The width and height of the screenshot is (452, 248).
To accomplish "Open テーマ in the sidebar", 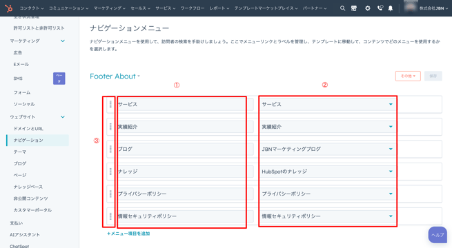I will coord(20,152).
